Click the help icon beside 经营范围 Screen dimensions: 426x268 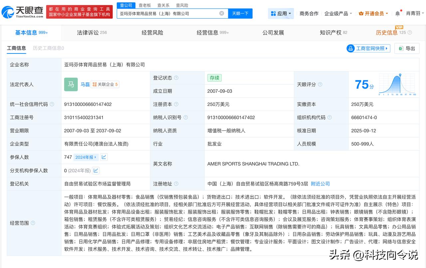click(x=33, y=223)
